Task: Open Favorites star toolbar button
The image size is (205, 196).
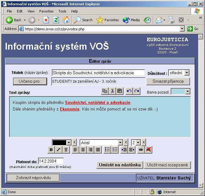Action: point(107,20)
